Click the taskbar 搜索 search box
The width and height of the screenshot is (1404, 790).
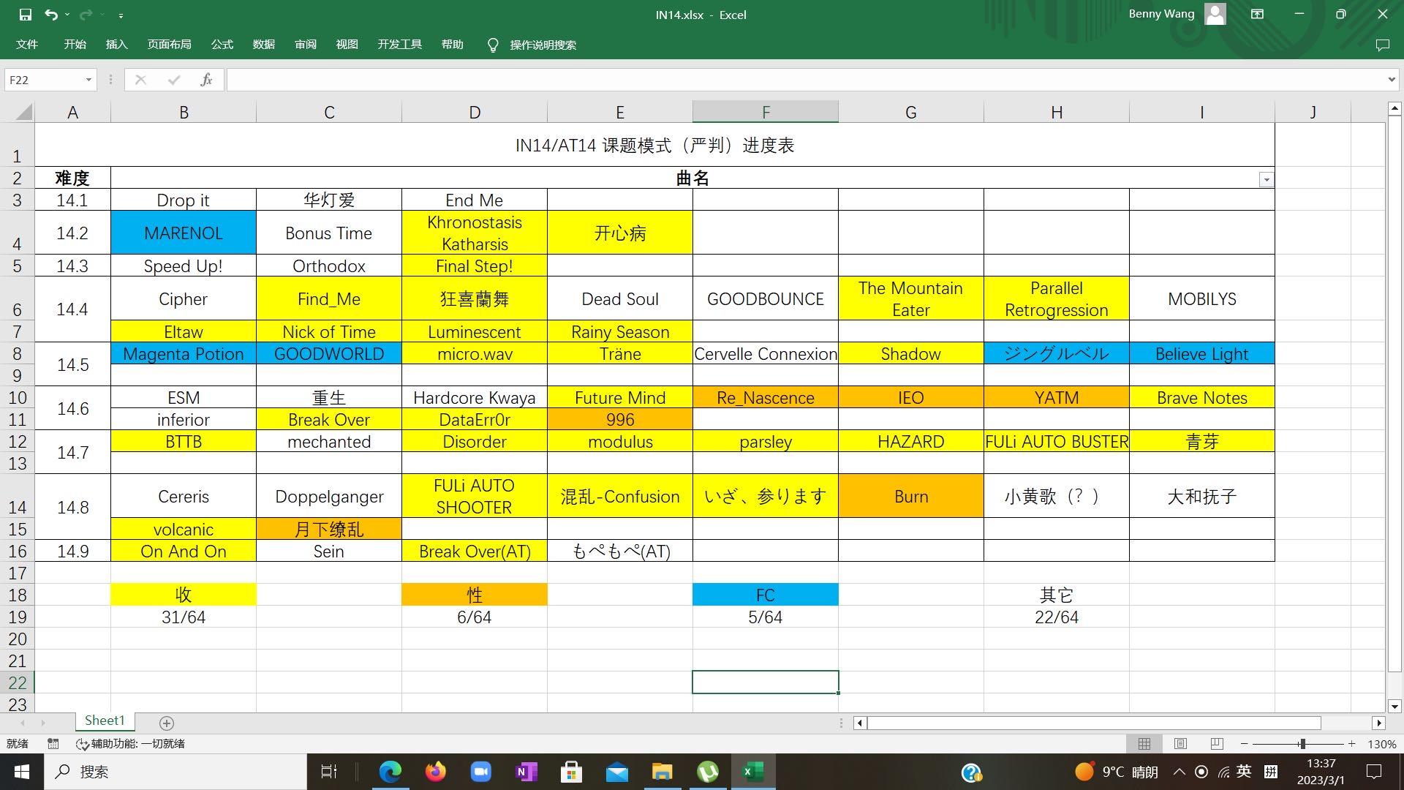[x=175, y=772]
